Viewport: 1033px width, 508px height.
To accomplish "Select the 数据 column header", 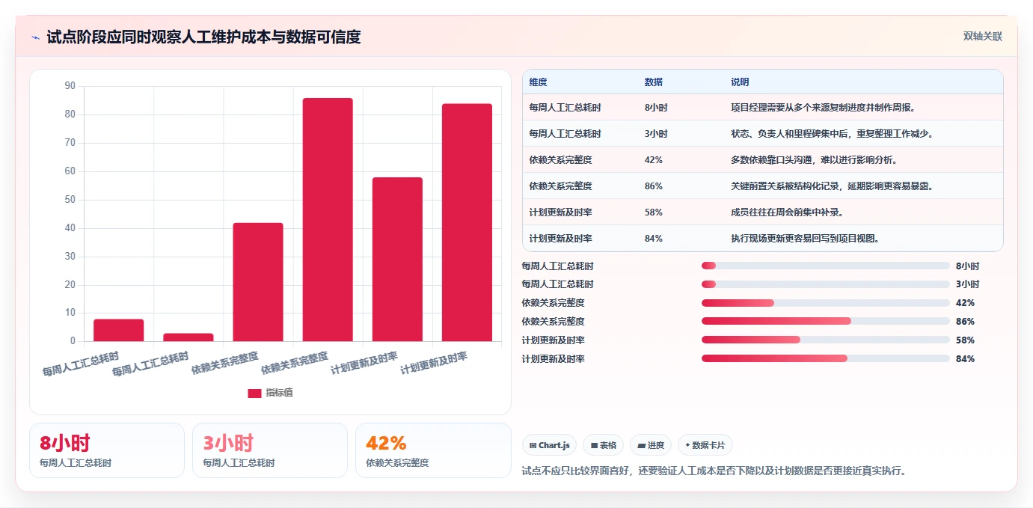I will tap(653, 82).
